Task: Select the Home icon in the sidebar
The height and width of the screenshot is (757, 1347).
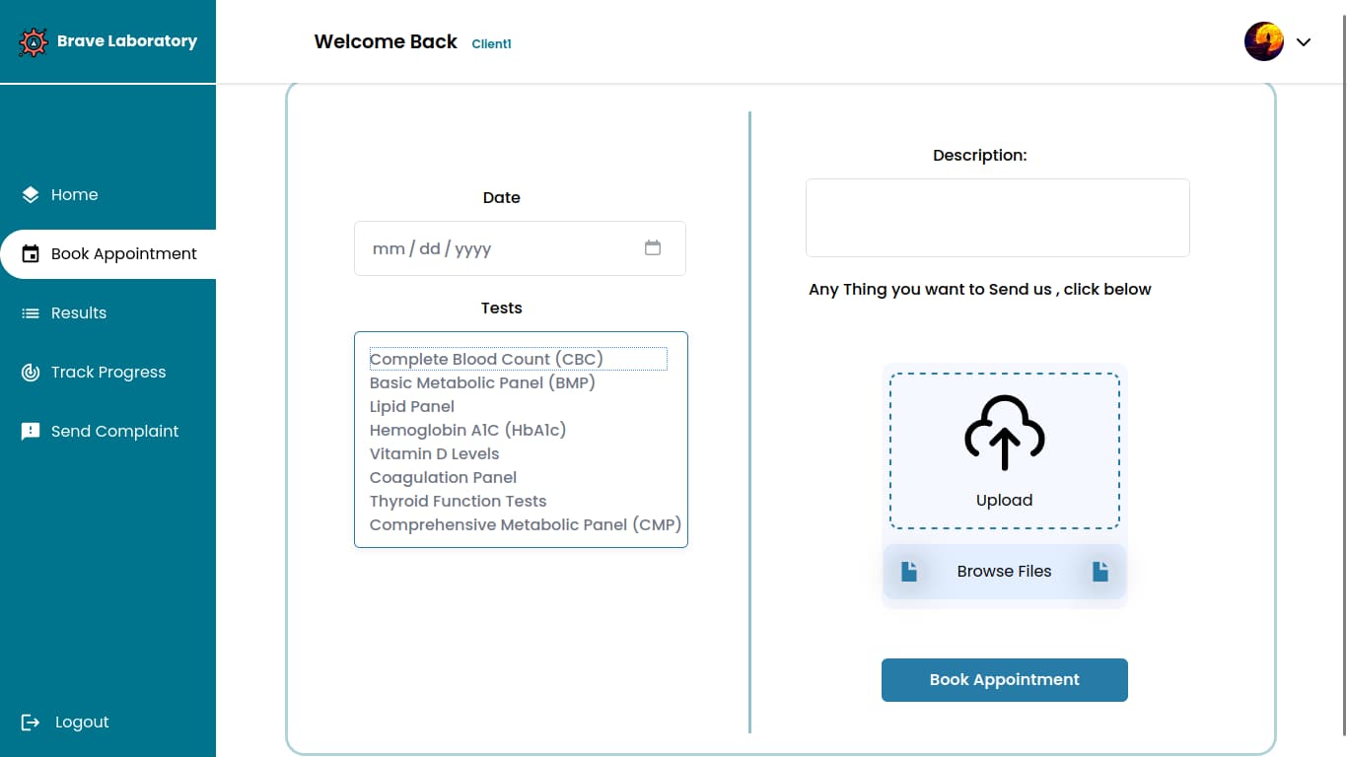Action: 29,194
